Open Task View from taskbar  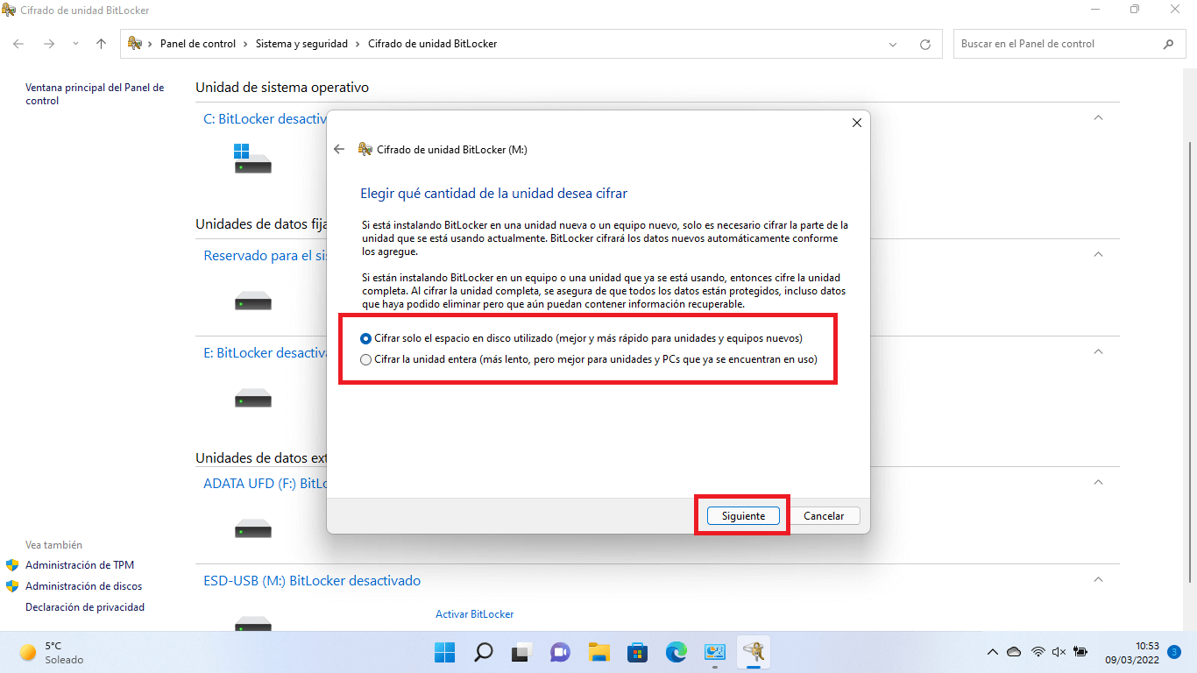click(521, 653)
